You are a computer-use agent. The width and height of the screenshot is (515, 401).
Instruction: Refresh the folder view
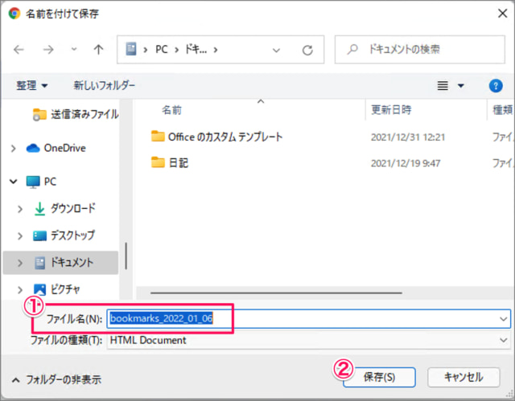point(307,50)
